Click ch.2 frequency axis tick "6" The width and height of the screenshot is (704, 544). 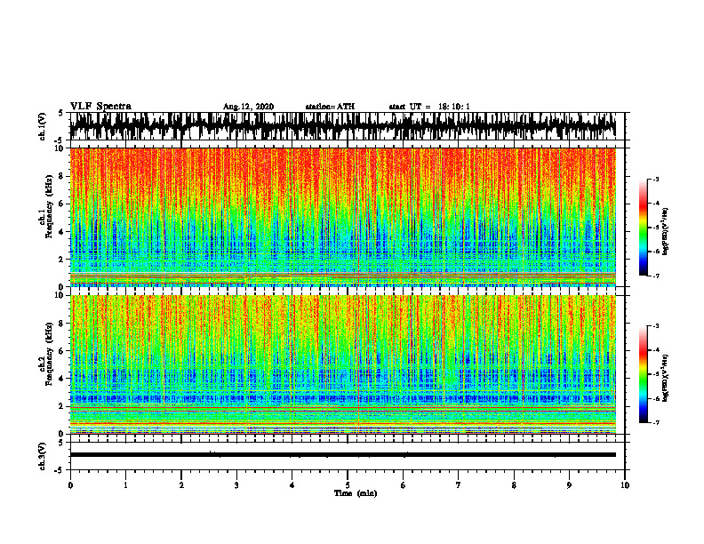(62, 351)
